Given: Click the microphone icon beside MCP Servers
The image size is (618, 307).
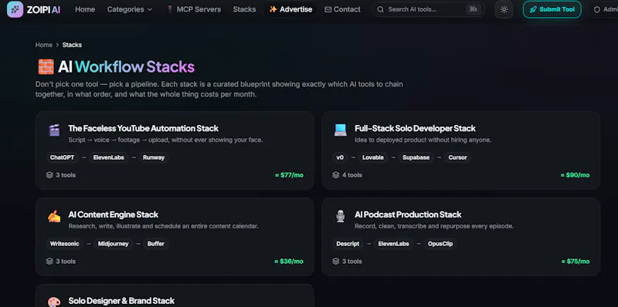Looking at the screenshot, I should tap(170, 9).
